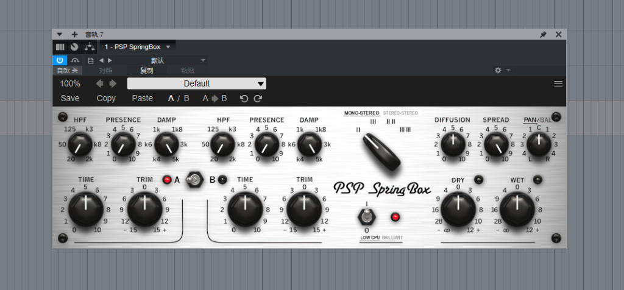Expand the arrow next to gear icon
This screenshot has width=624, height=290.
click(508, 71)
